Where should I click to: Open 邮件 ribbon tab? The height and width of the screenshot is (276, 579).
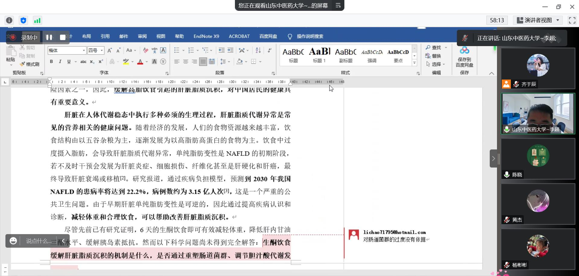124,36
